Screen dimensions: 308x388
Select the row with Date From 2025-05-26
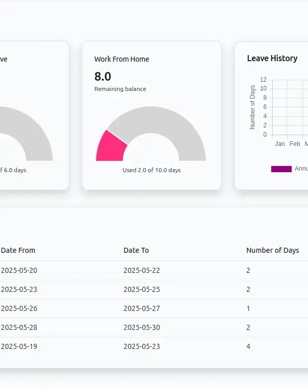(19, 308)
